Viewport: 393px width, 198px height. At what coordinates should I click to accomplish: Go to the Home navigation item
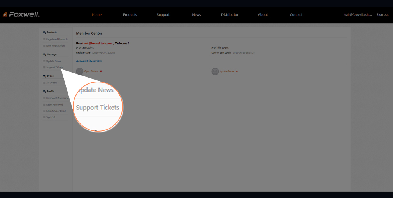click(96, 15)
